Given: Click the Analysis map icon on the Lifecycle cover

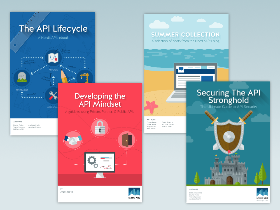Looking at the screenshot, I should (53, 58).
